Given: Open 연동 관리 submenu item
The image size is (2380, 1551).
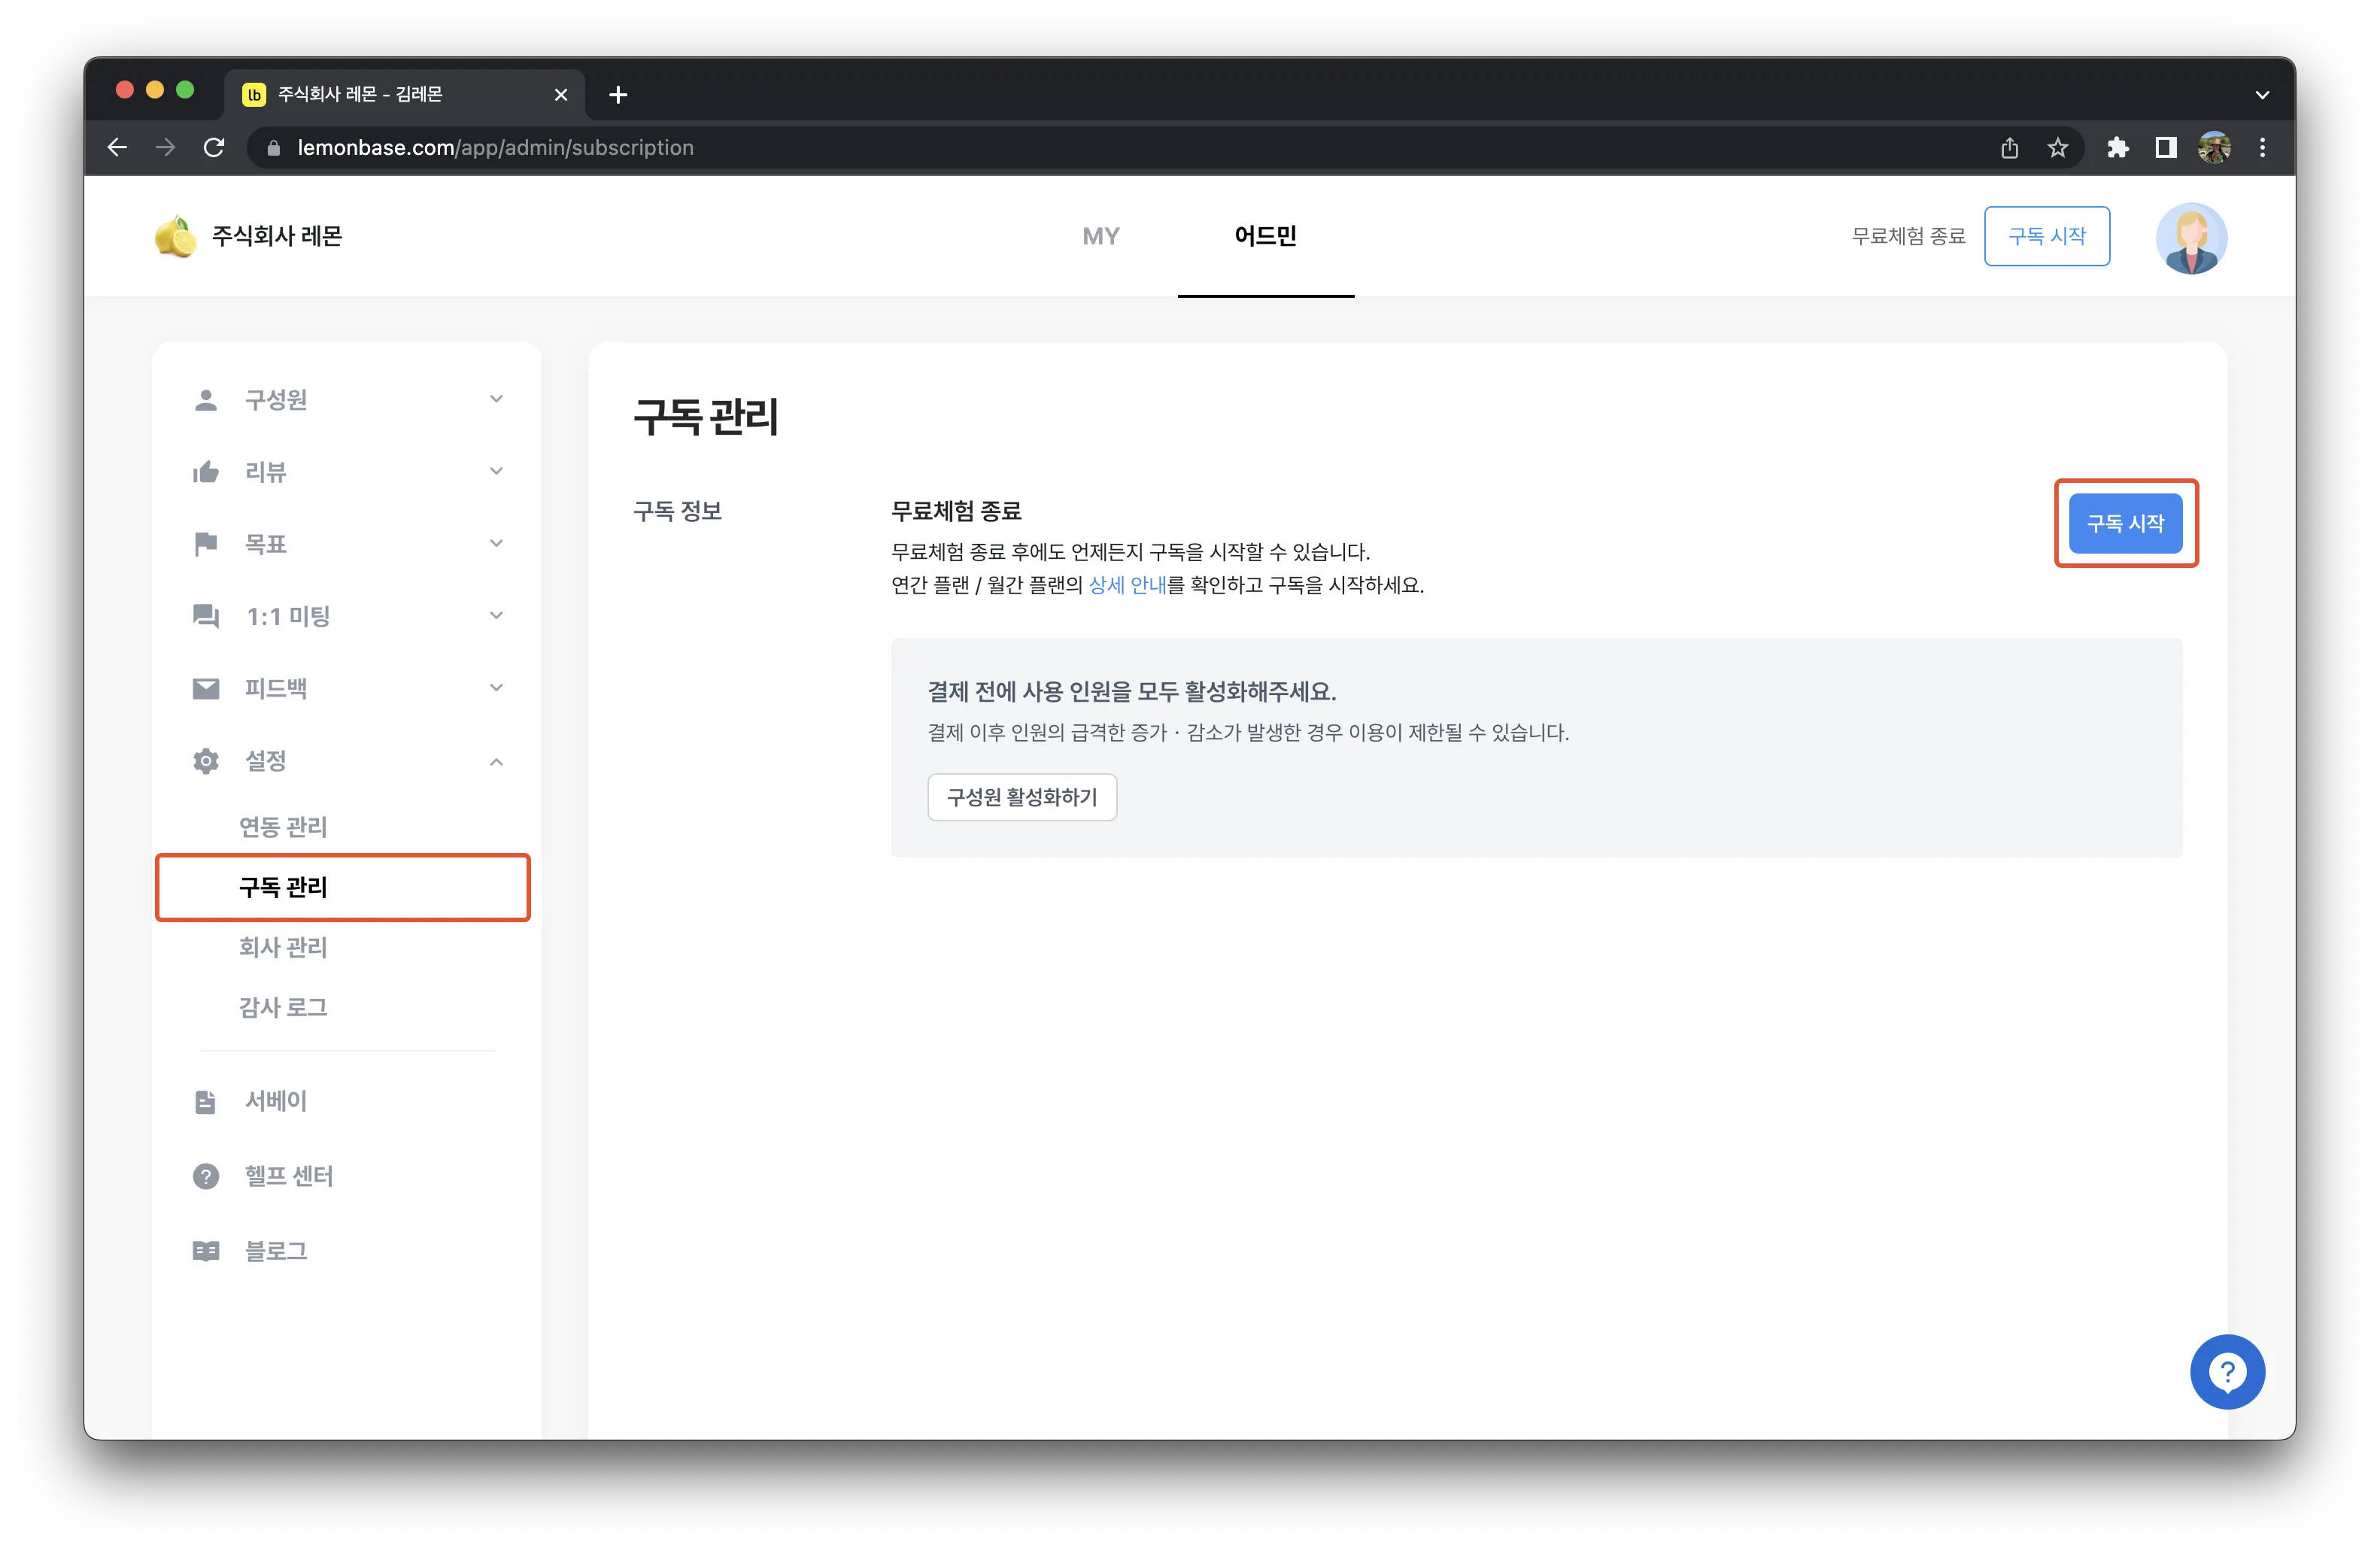Looking at the screenshot, I should (283, 827).
